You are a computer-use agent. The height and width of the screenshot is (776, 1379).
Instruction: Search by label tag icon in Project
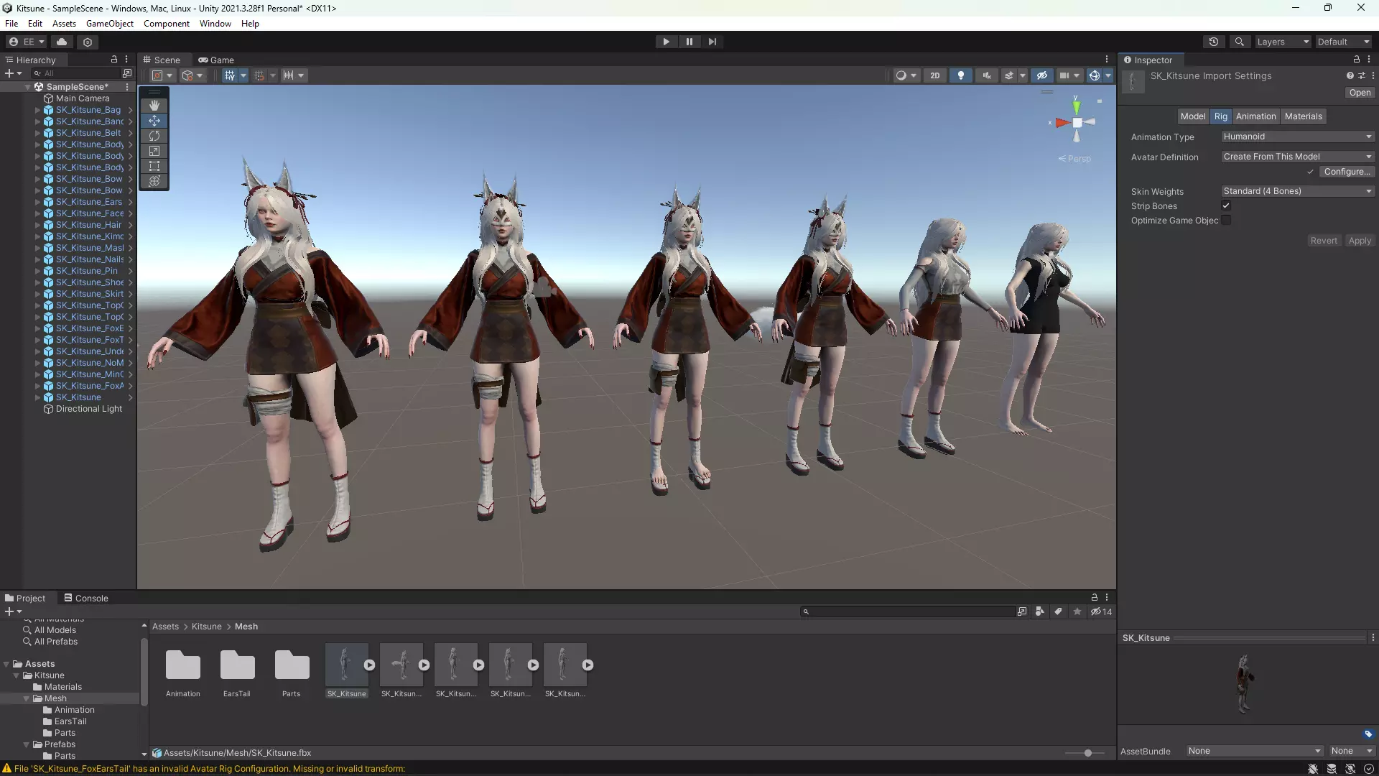coord(1058,612)
